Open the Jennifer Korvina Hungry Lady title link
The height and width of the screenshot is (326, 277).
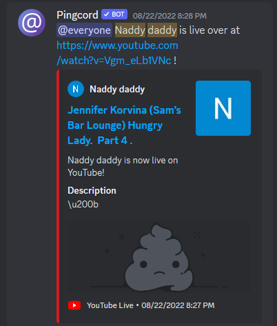124,125
